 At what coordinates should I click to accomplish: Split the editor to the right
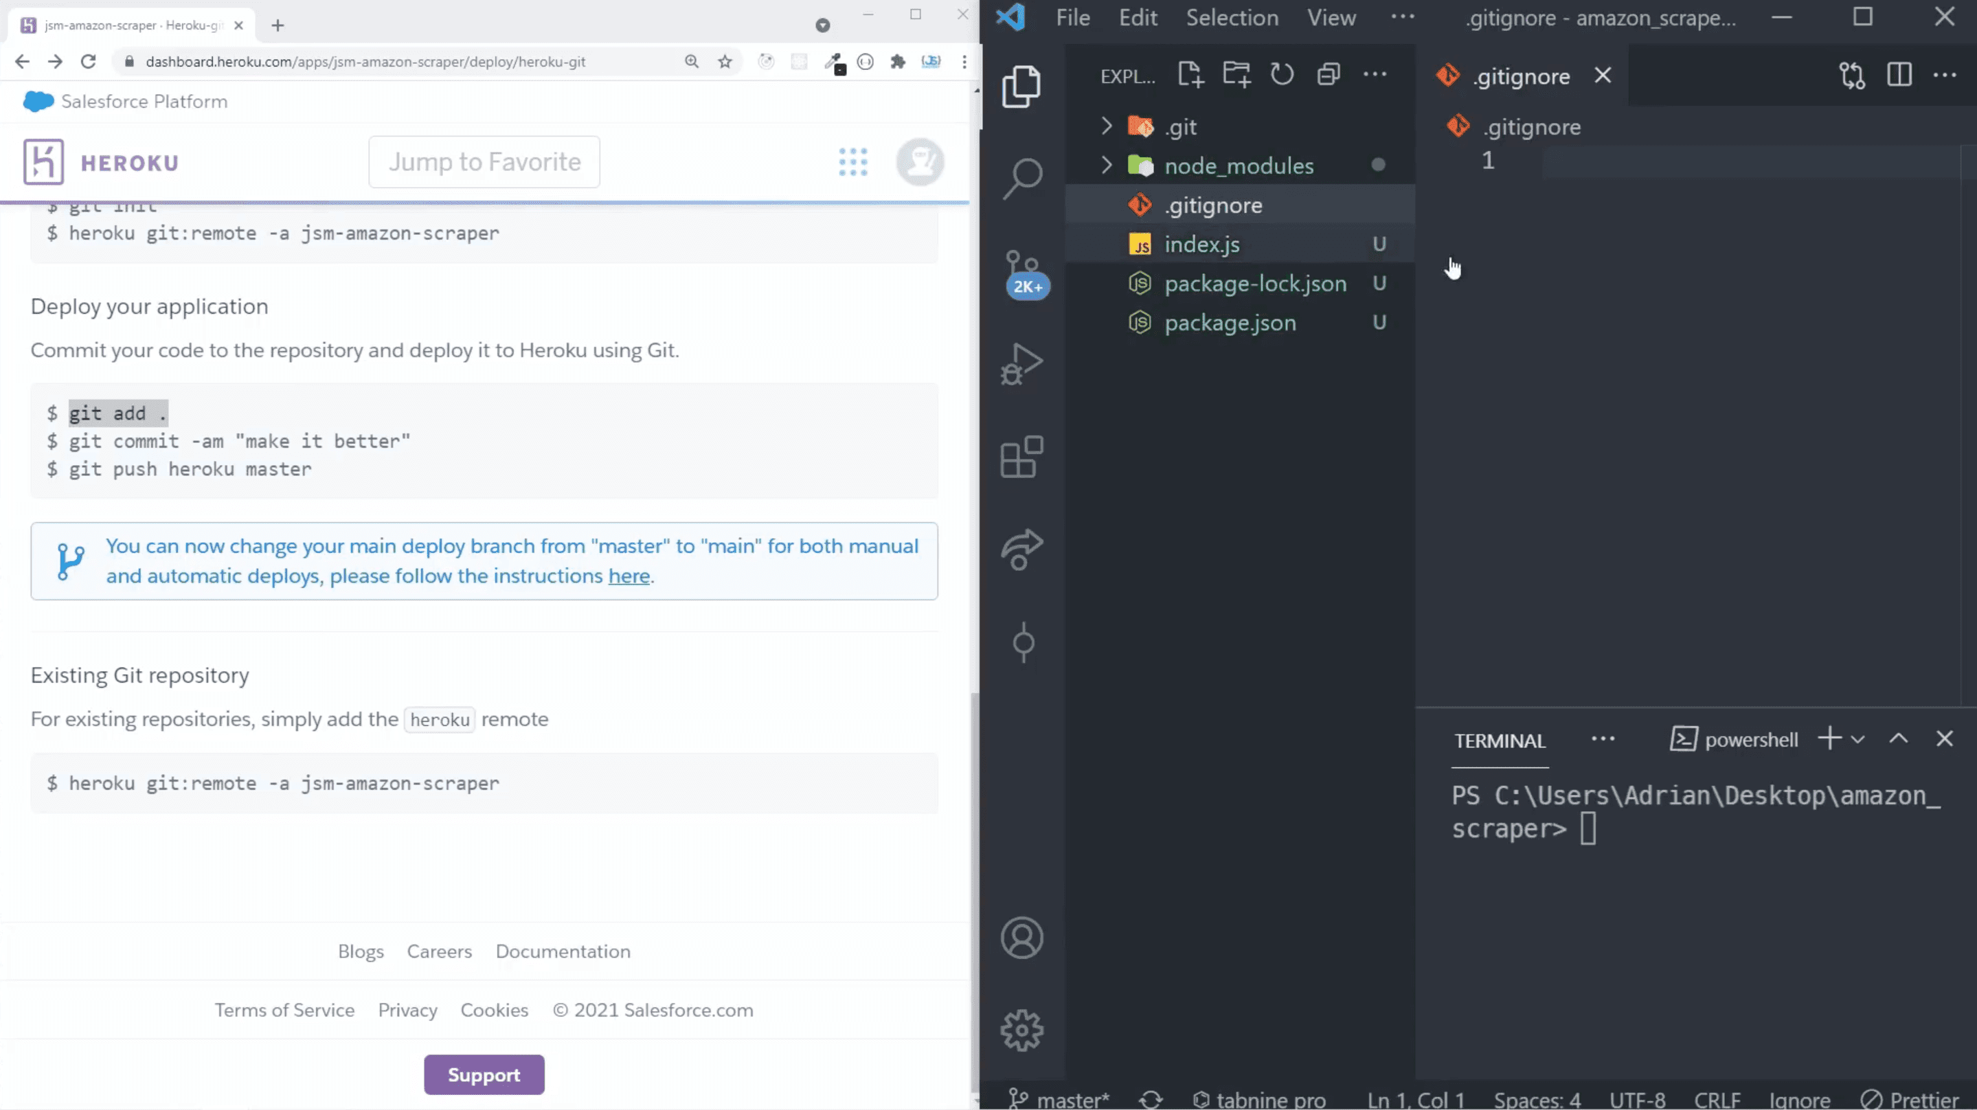point(1899,76)
